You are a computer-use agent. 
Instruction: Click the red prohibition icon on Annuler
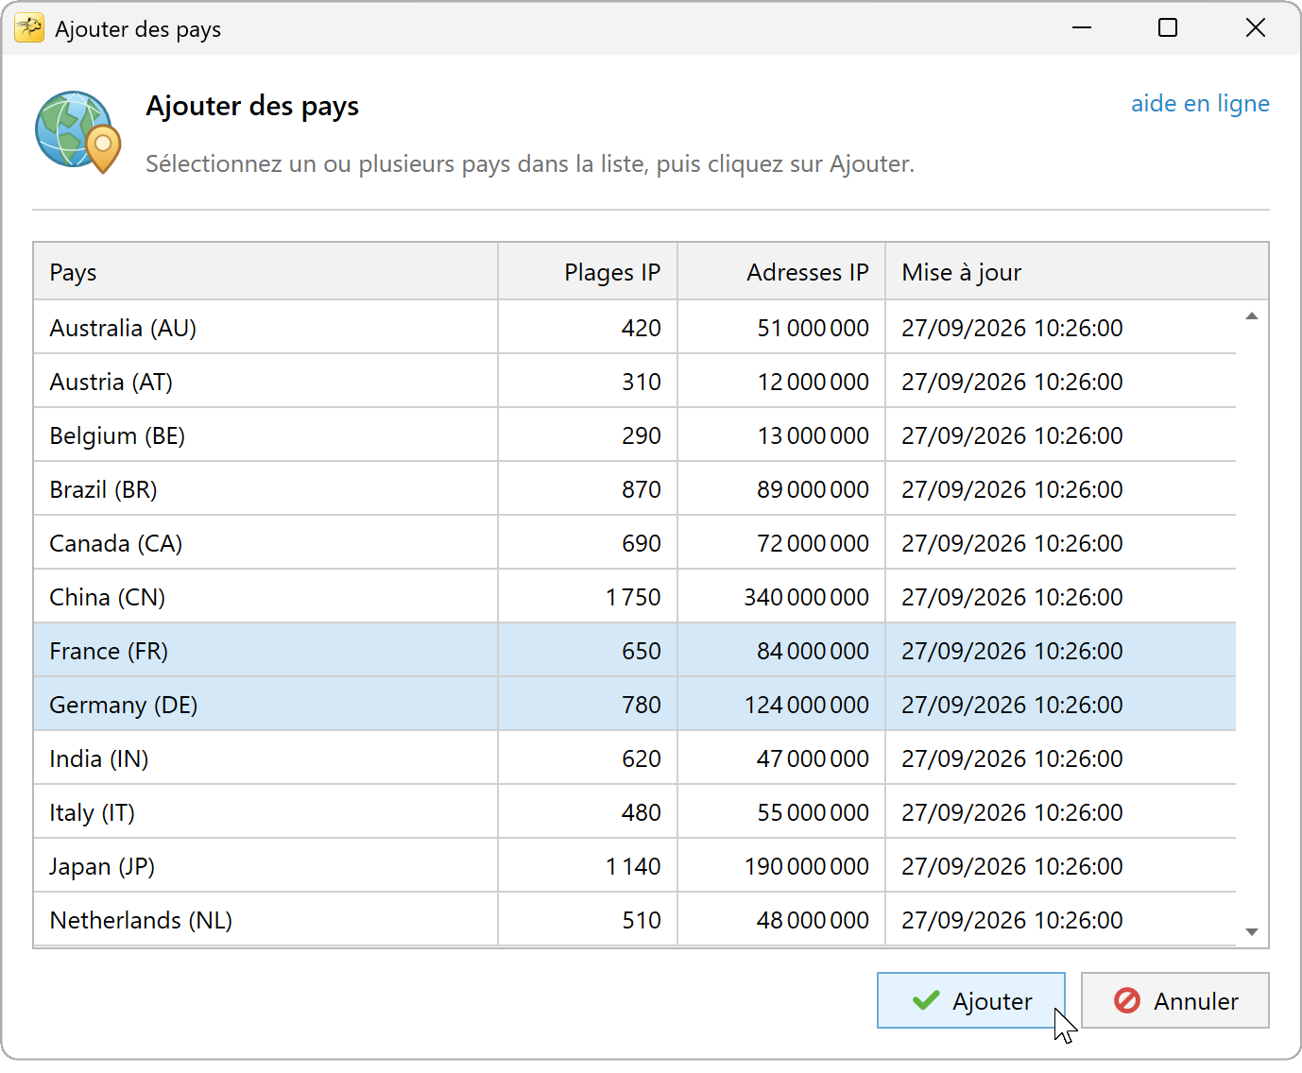1127,1000
